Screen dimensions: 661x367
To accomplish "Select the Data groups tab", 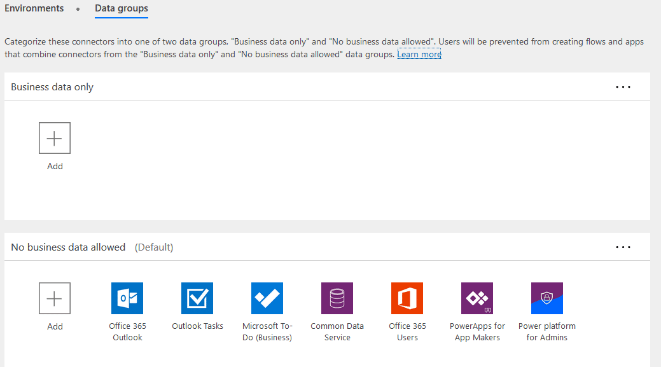I will click(x=122, y=8).
